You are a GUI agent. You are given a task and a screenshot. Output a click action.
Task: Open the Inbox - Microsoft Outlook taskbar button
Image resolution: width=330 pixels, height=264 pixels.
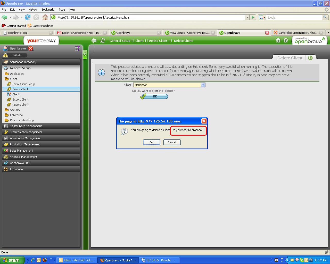click(77, 260)
